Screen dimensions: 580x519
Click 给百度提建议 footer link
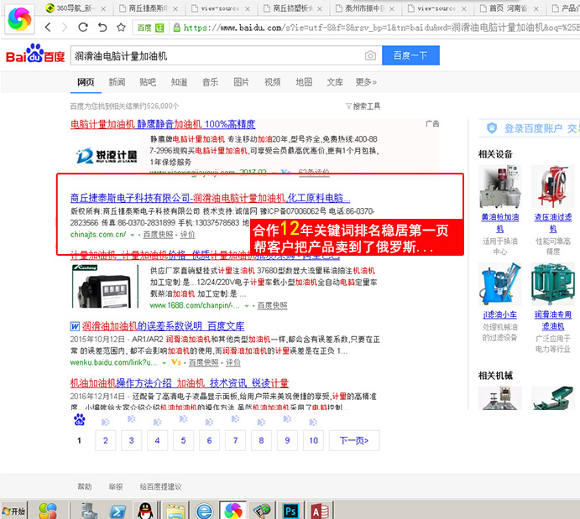(160, 486)
